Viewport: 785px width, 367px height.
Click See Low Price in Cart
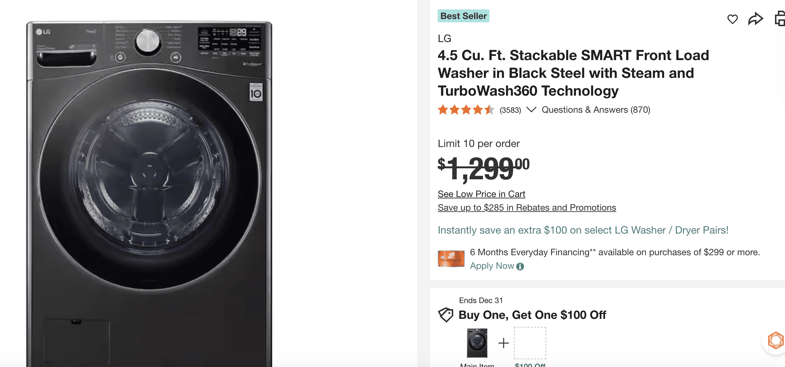pos(481,194)
